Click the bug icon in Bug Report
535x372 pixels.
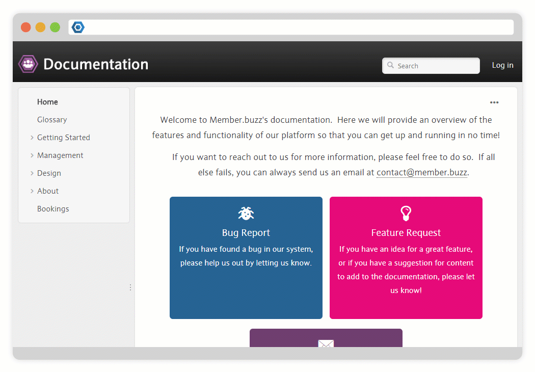[x=246, y=214]
